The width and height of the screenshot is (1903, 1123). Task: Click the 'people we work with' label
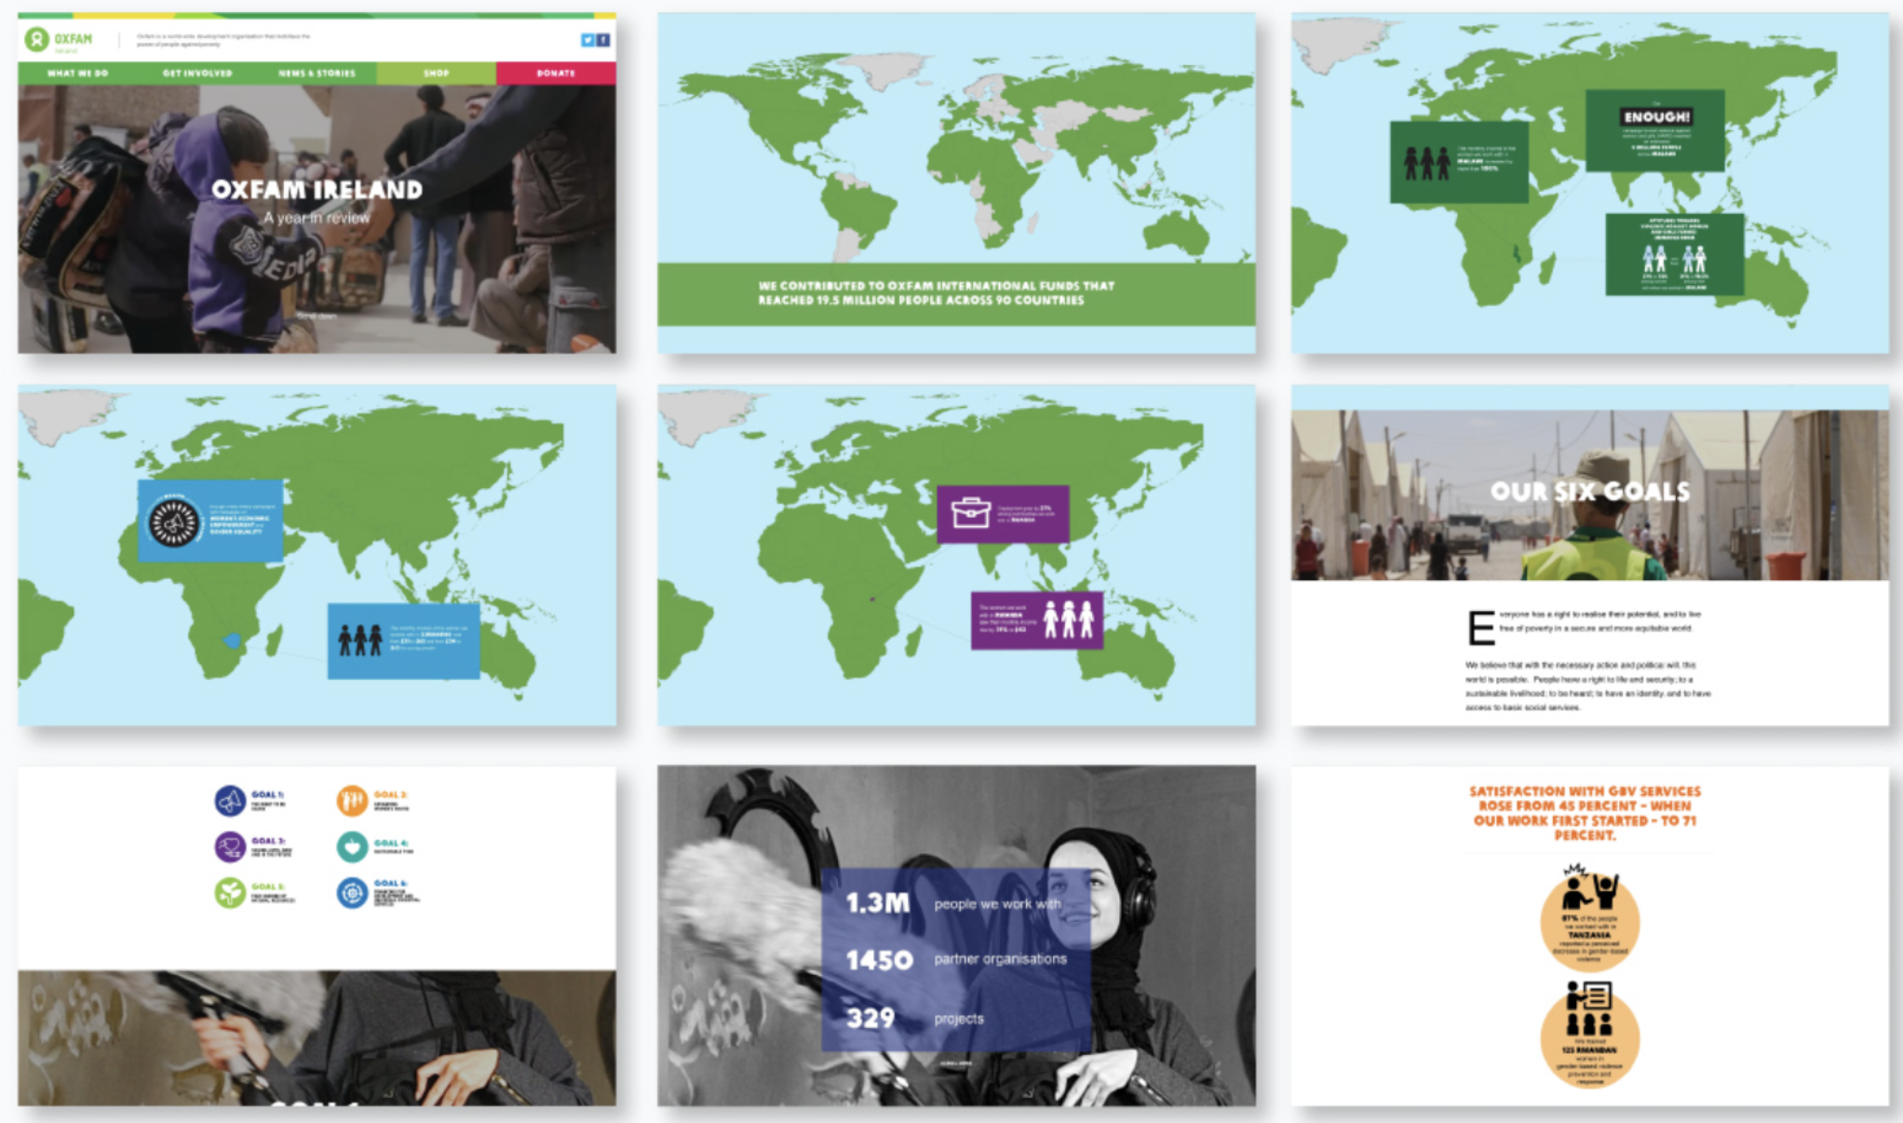[997, 904]
